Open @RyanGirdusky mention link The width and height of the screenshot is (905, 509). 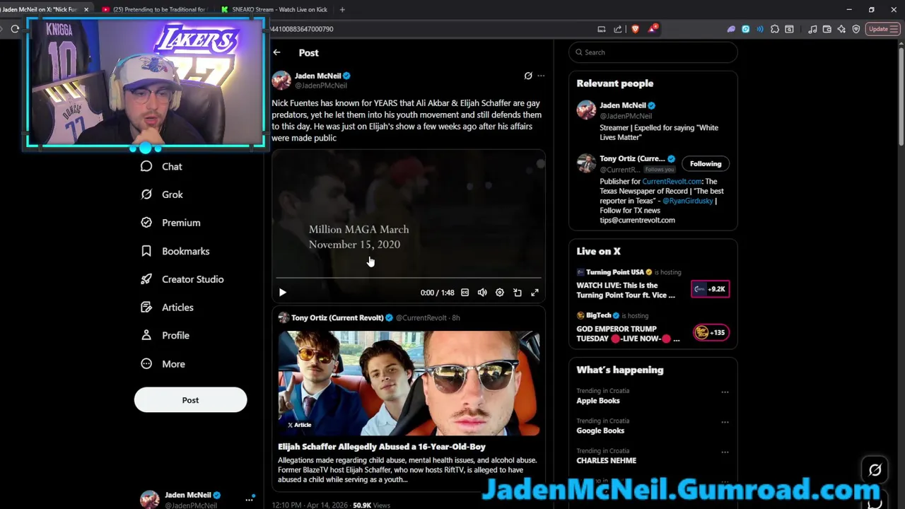click(688, 201)
